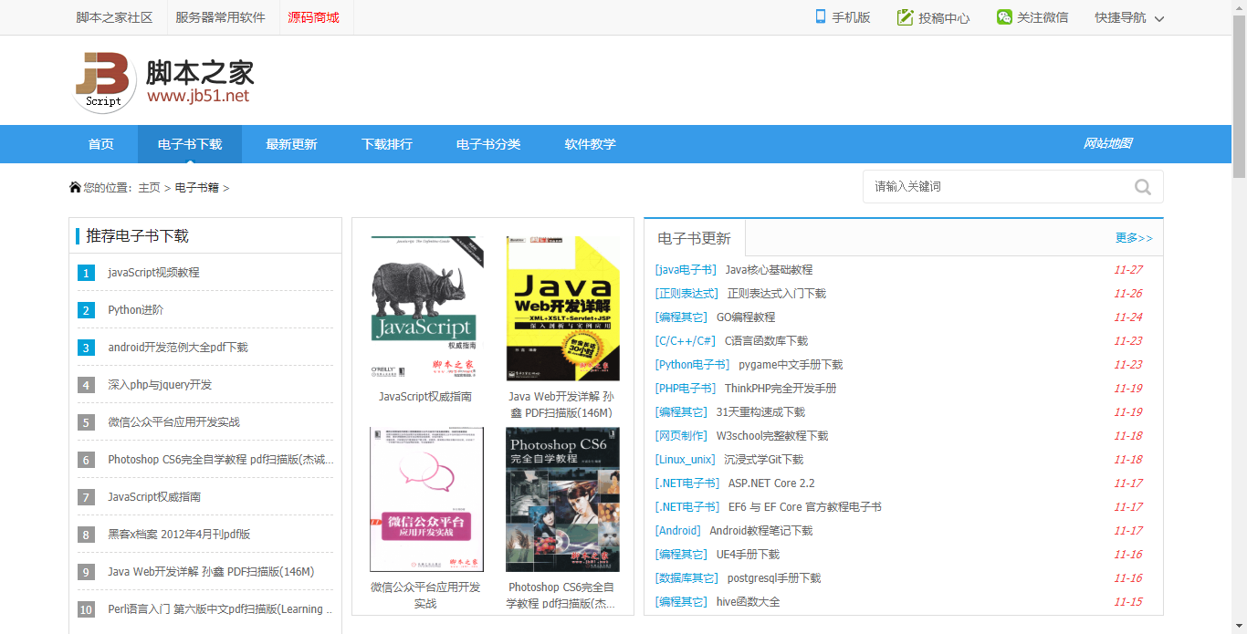1247x634 pixels.
Task: Open Python进阶 in recommended list
Action: click(x=135, y=310)
